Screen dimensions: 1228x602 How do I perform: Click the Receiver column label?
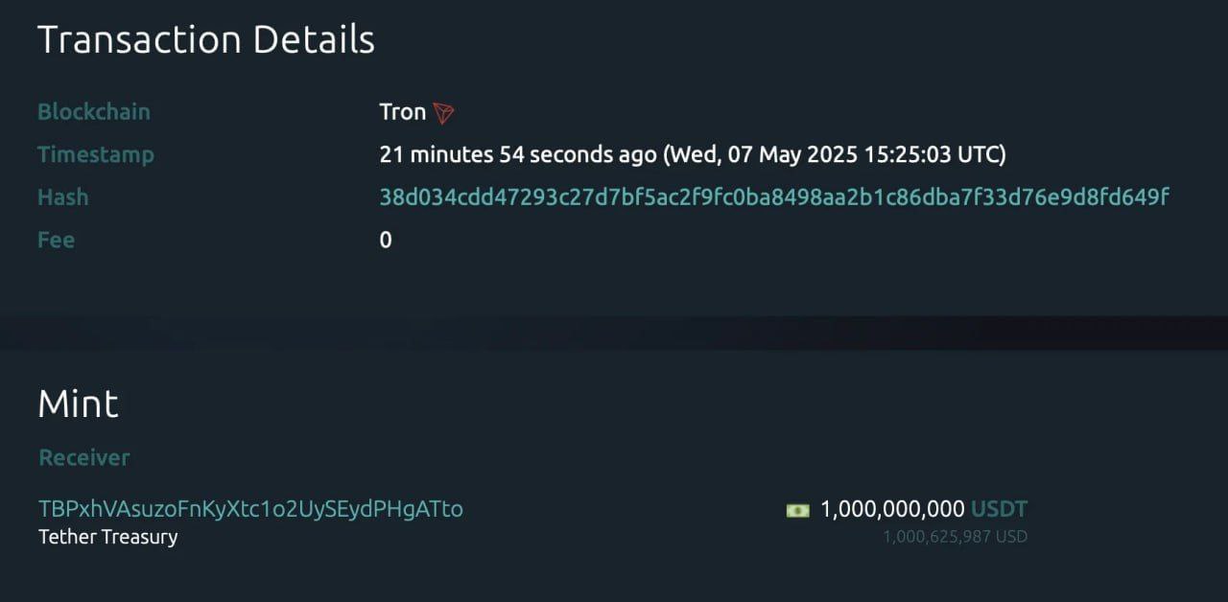(83, 458)
